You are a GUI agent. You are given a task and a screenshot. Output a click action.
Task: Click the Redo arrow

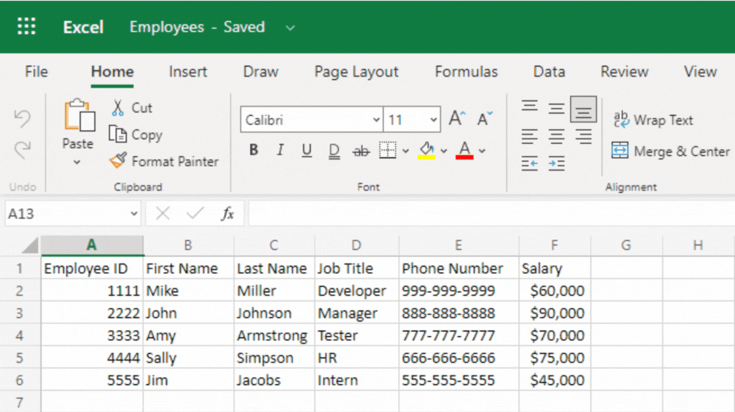pyautogui.click(x=23, y=149)
